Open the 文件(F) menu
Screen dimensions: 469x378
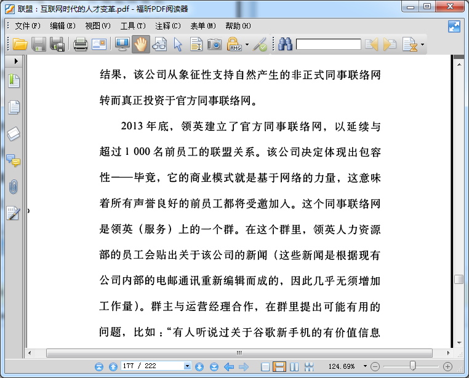click(28, 26)
